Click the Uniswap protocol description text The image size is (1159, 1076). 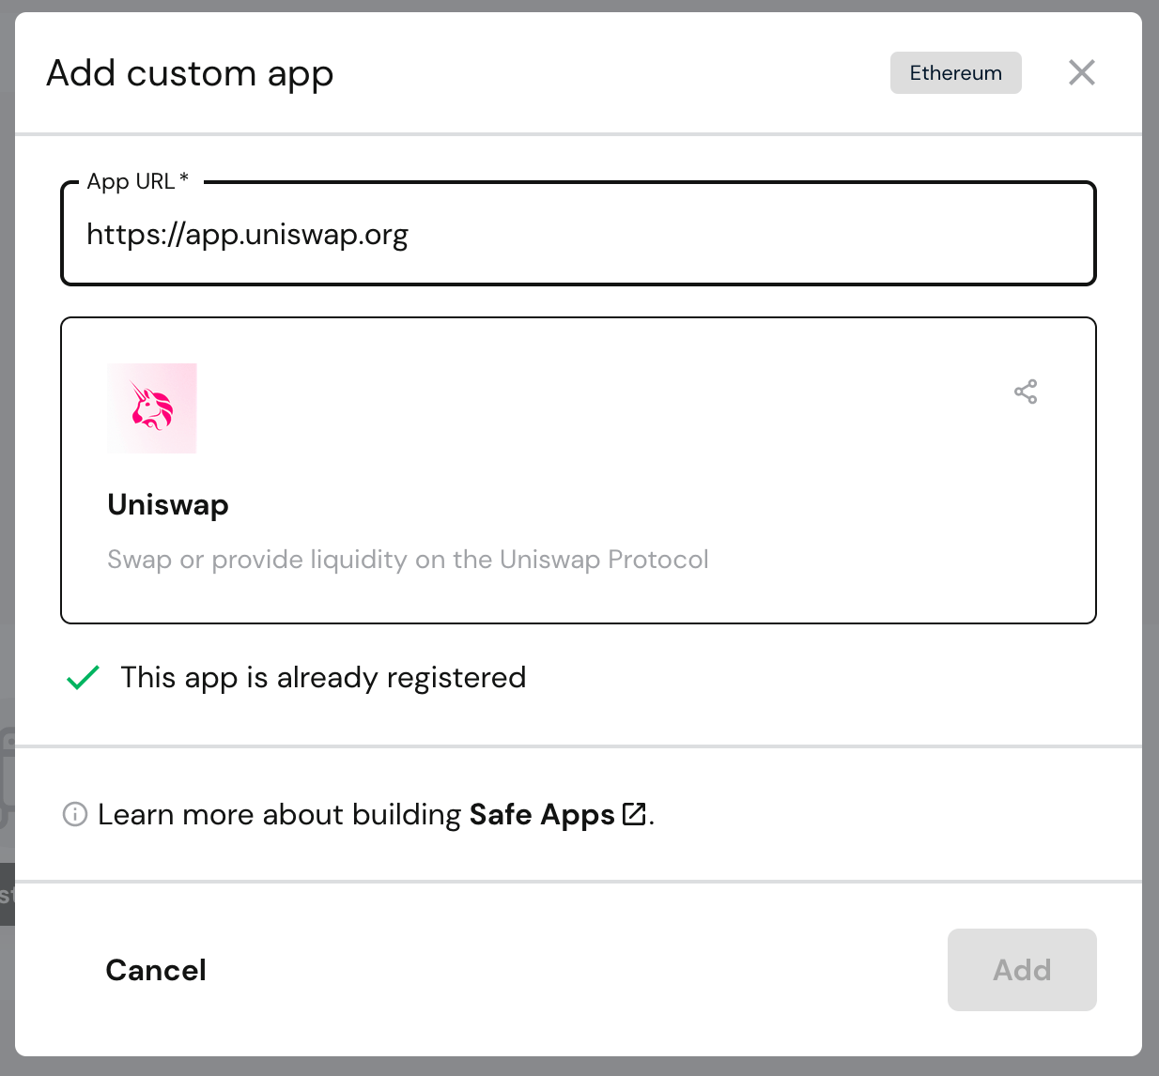coord(407,559)
